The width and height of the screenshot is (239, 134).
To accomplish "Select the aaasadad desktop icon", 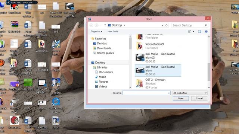I will [42, 67].
